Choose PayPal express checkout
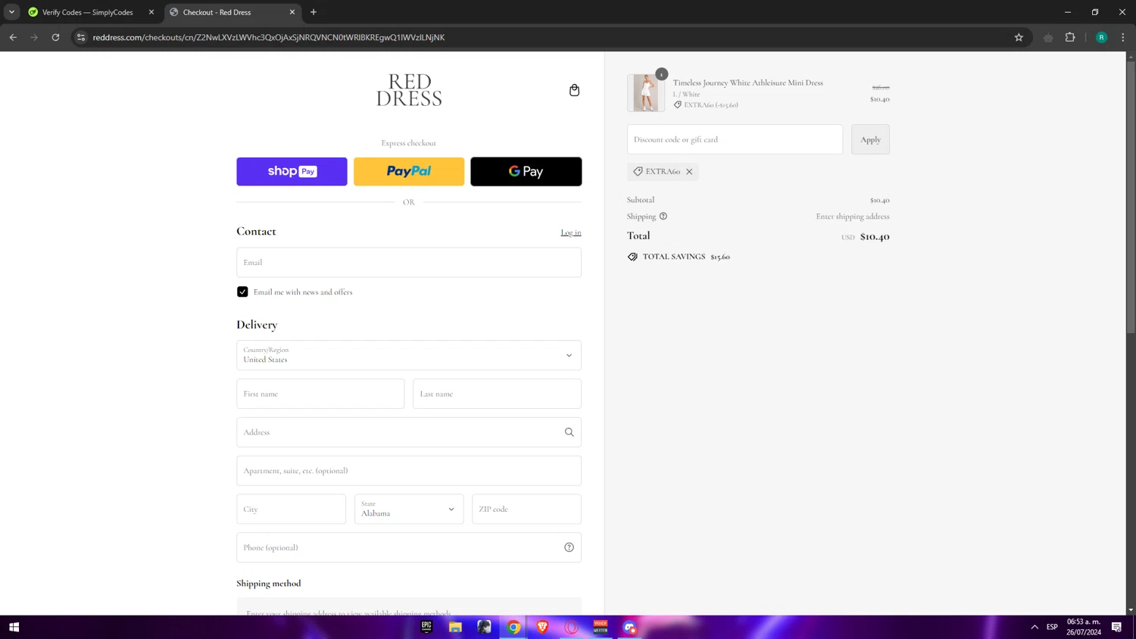Image resolution: width=1136 pixels, height=639 pixels. pyautogui.click(x=409, y=172)
